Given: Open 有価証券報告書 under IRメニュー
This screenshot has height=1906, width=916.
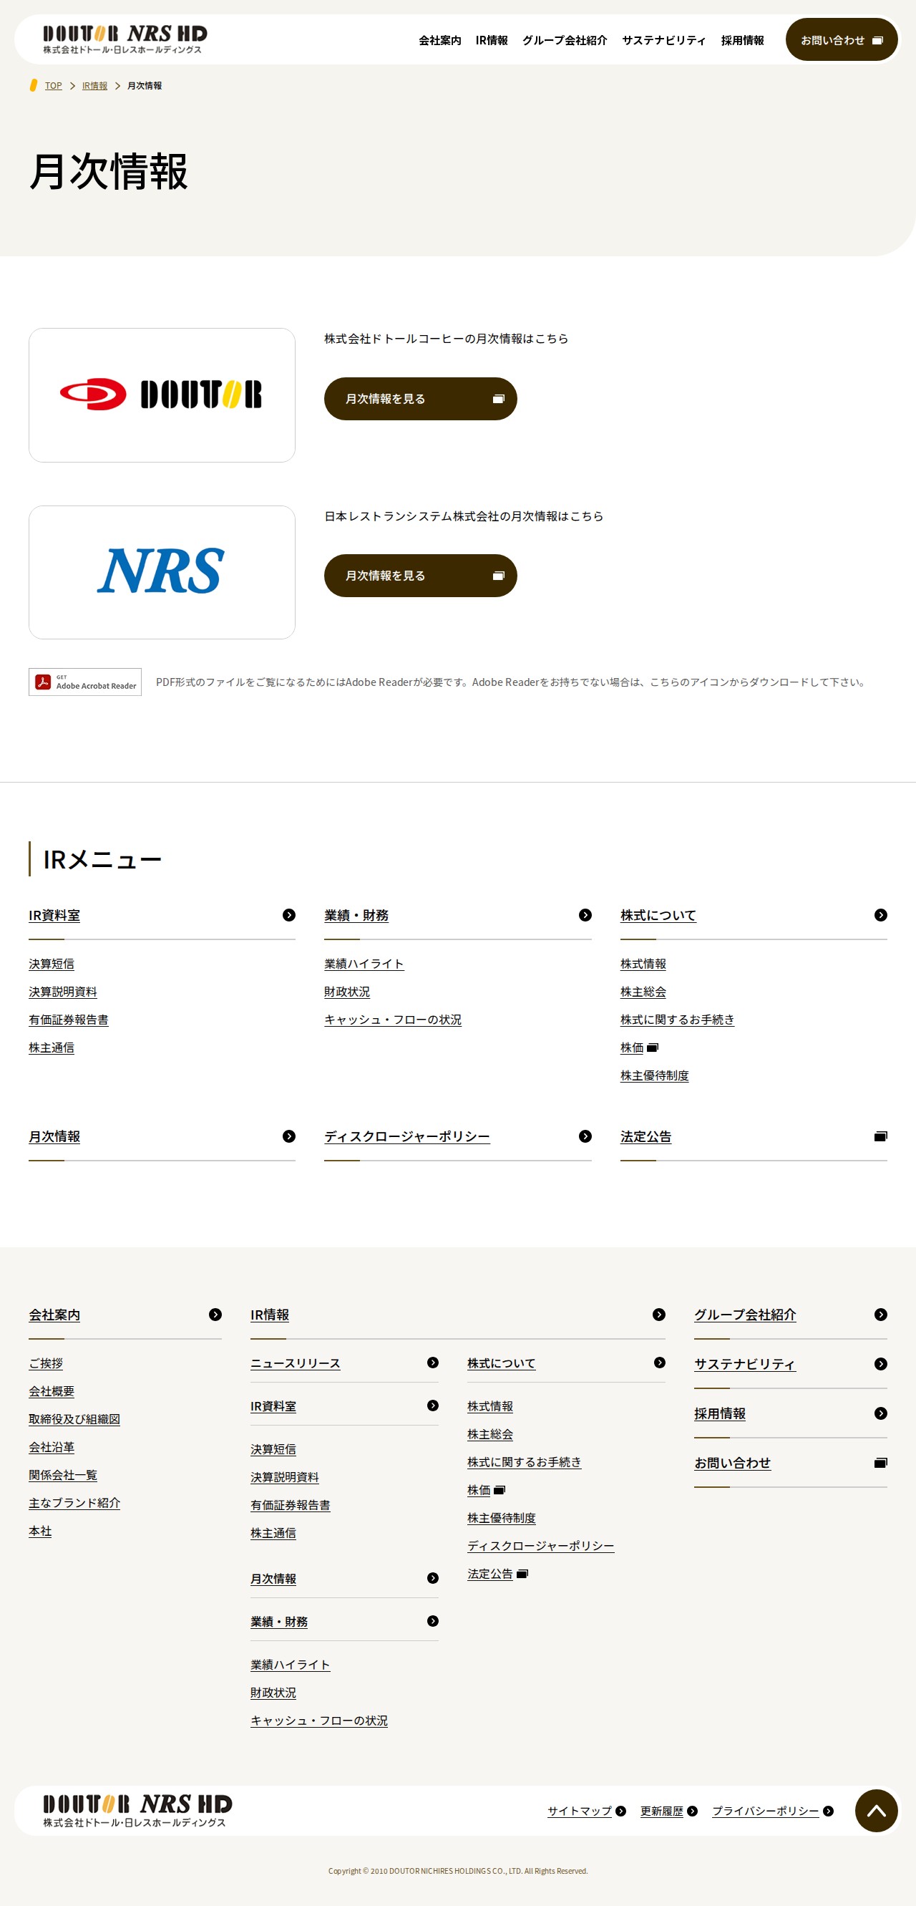Looking at the screenshot, I should pos(69,1020).
